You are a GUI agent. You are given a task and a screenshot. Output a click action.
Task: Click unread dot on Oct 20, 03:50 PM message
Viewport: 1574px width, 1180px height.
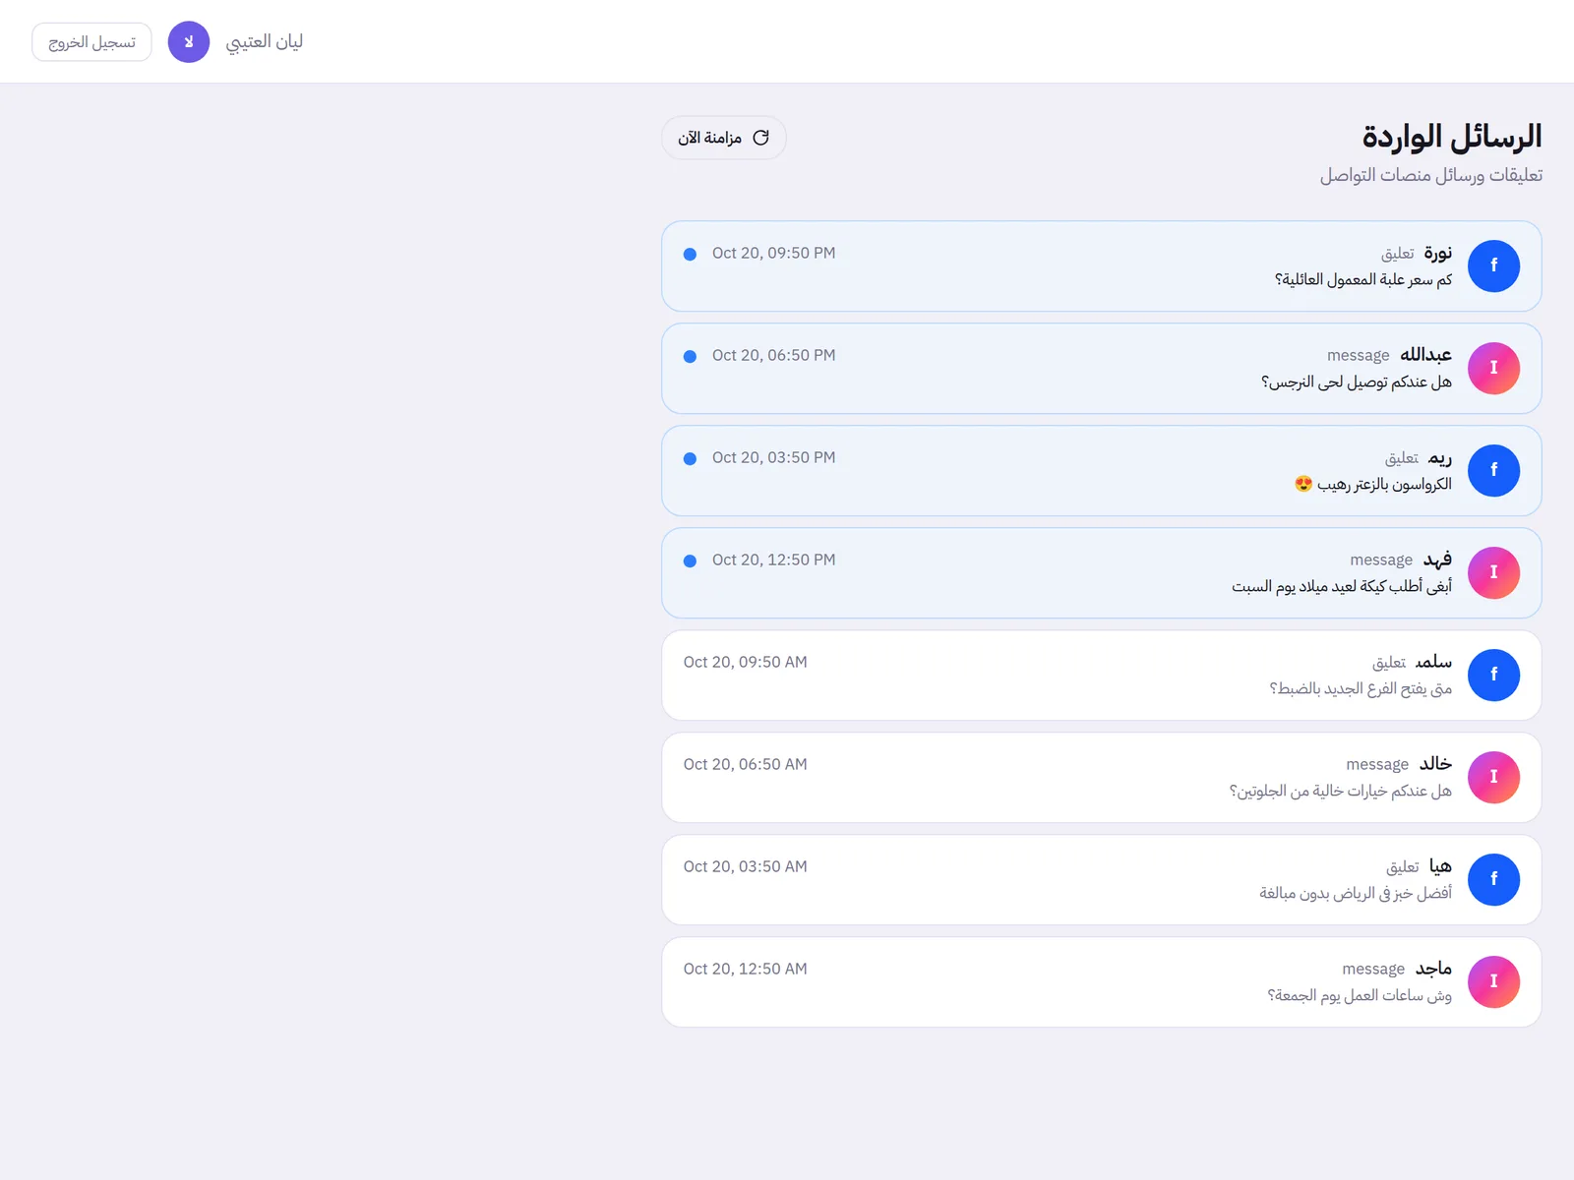(690, 458)
